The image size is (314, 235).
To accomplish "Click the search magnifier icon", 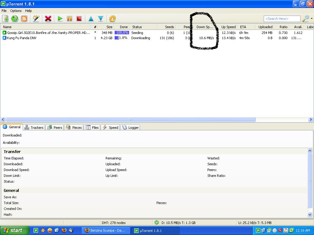I will [x=305, y=19].
